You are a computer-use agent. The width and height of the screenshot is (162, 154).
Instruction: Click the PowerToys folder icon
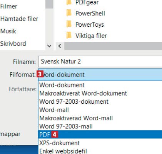[x=69, y=24]
